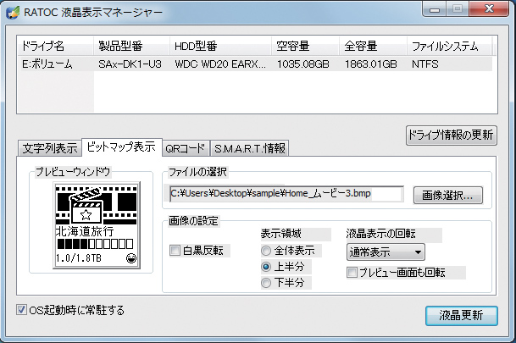The width and height of the screenshot is (516, 343).
Task: Click the 1863.01GB total capacity cell
Action: click(x=371, y=64)
